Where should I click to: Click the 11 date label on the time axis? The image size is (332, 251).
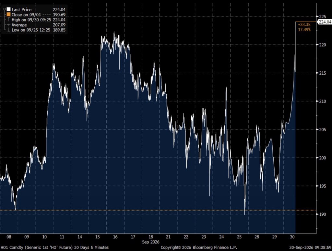(62, 237)
